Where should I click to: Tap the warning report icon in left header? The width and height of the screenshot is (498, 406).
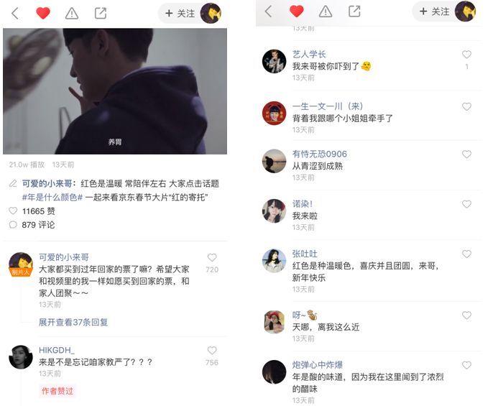pyautogui.click(x=72, y=14)
